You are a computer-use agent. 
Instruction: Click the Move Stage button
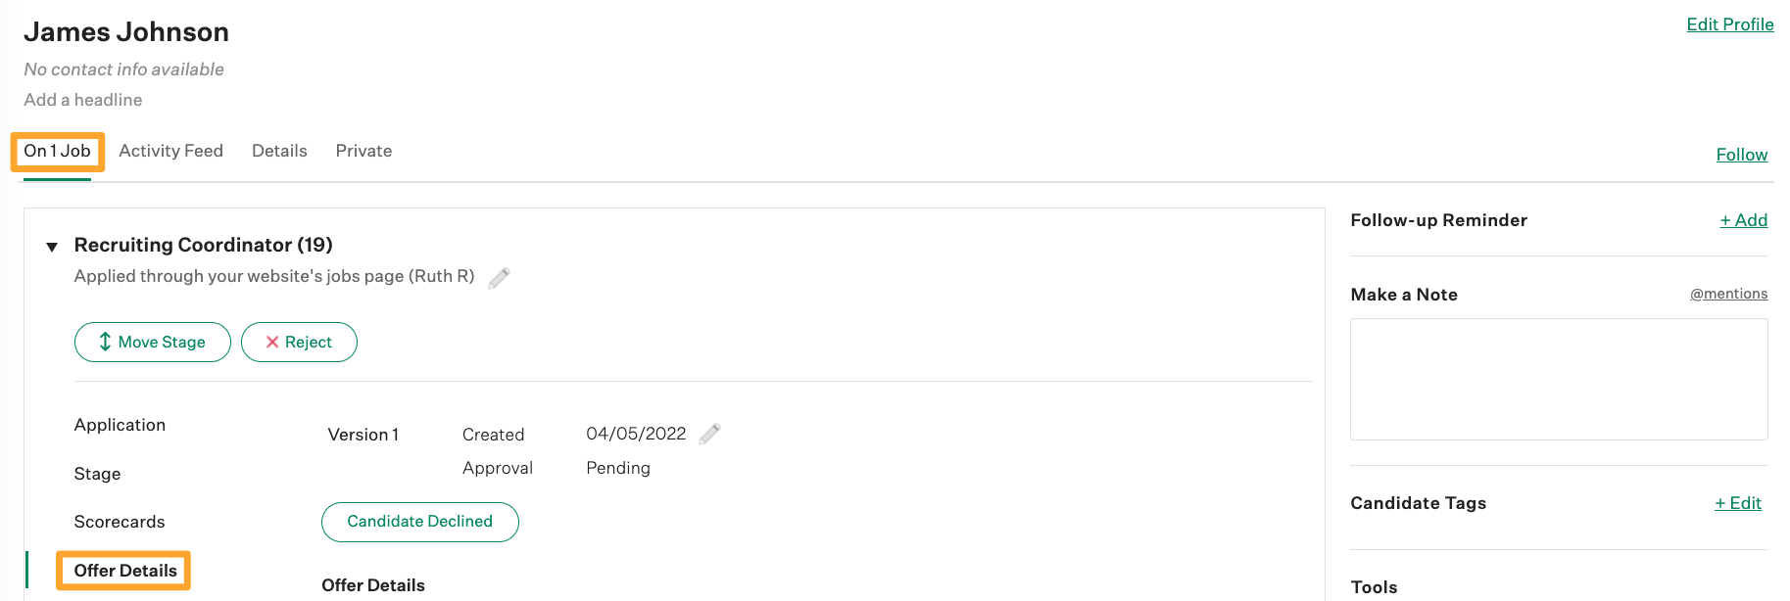pyautogui.click(x=153, y=342)
